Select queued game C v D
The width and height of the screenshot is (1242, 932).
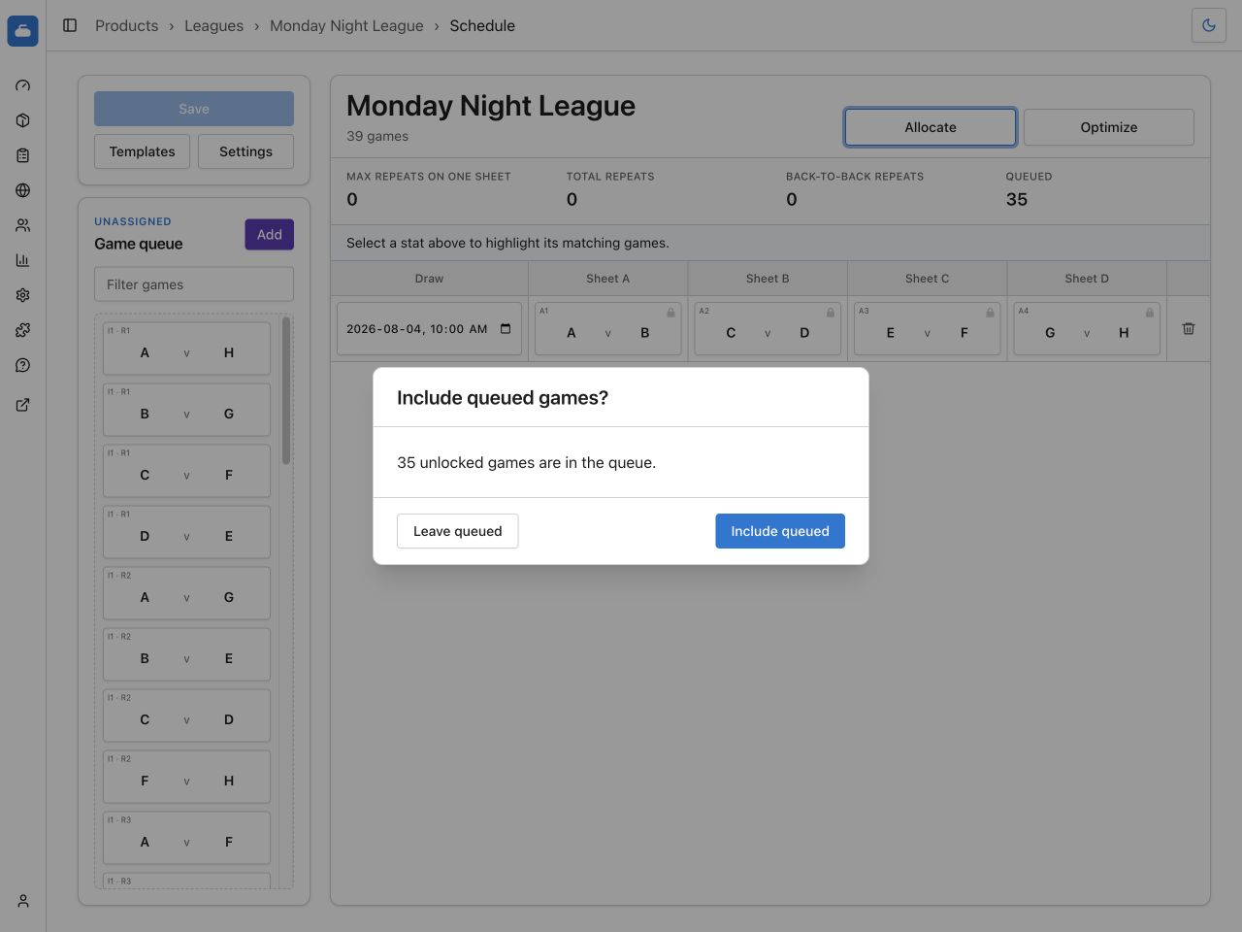click(186, 716)
